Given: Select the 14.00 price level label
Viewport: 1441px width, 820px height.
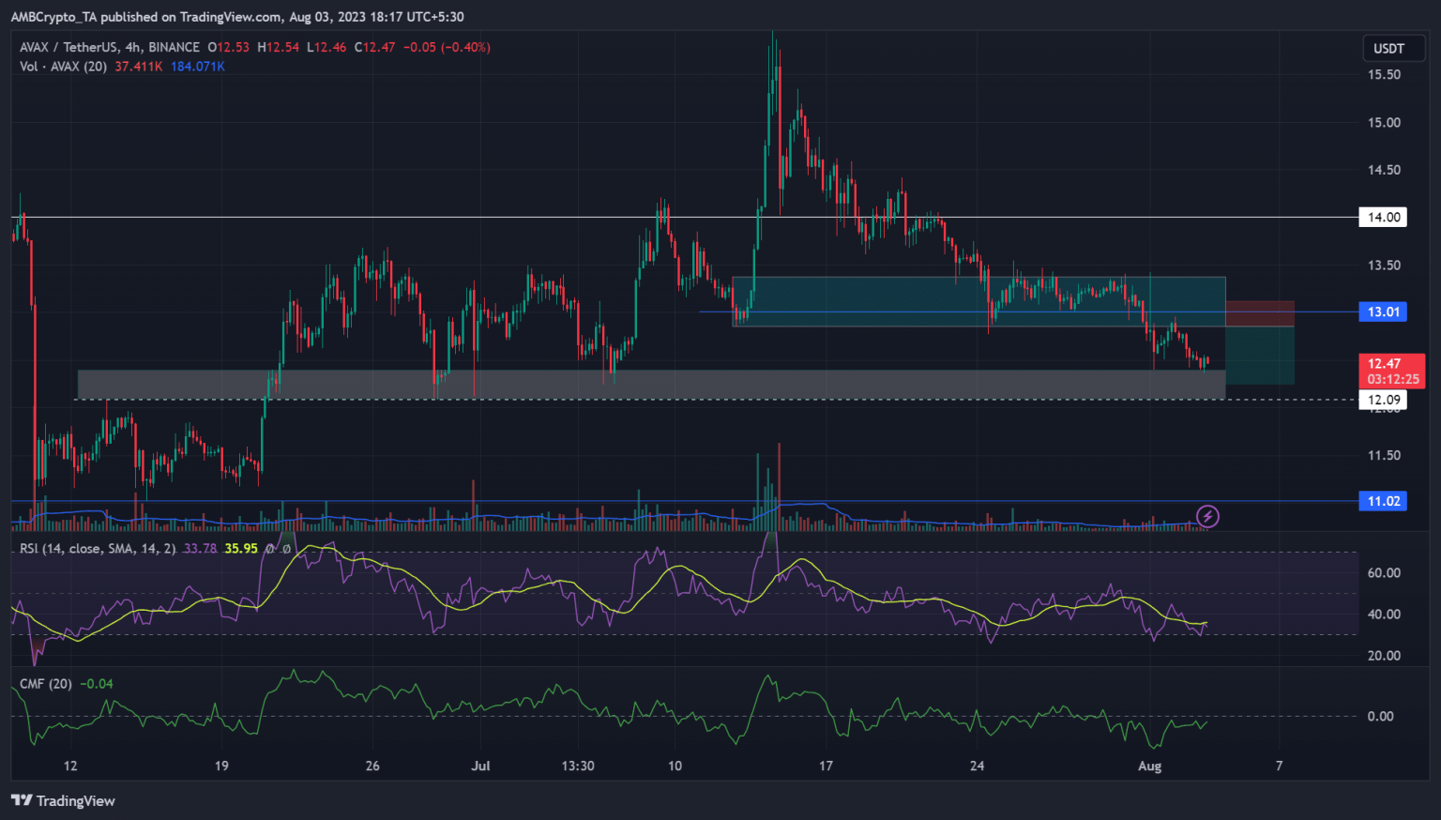Looking at the screenshot, I should pyautogui.click(x=1382, y=217).
